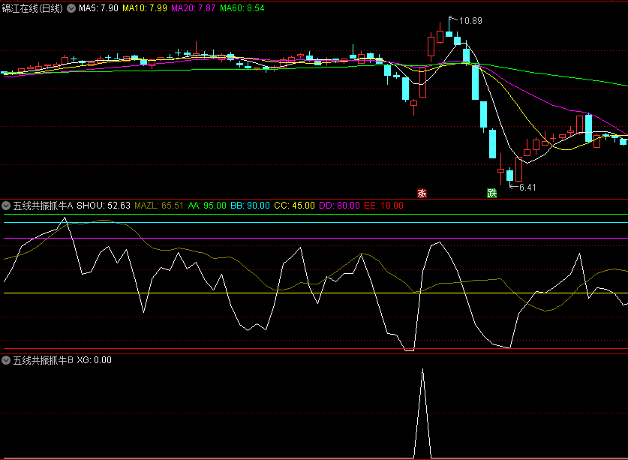Image resolution: width=628 pixels, height=460 pixels.
Task: Click the green 跌 marker icon
Action: click(x=492, y=194)
